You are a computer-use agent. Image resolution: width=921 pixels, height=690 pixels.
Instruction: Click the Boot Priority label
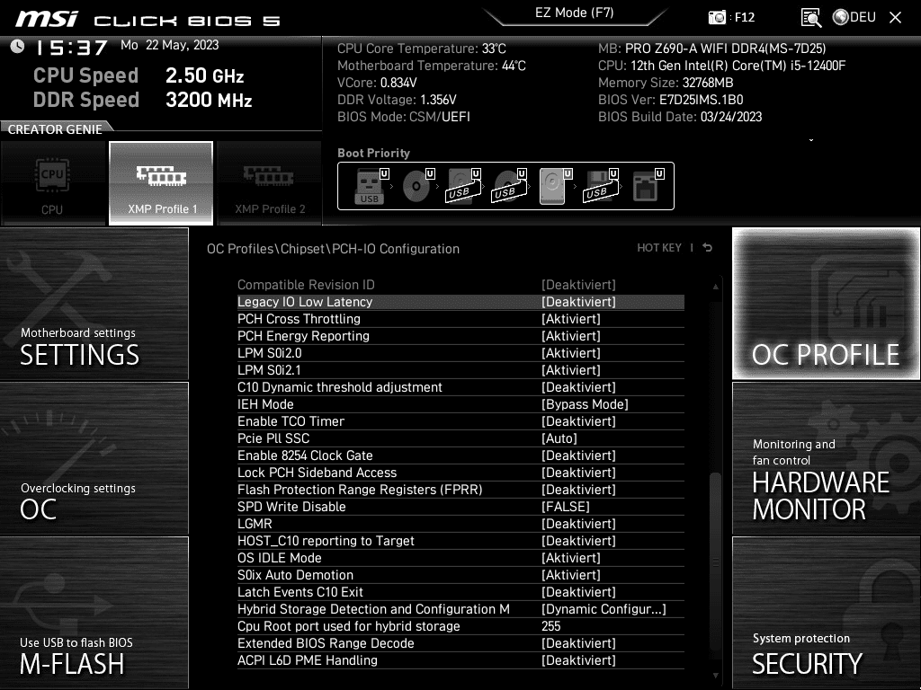pos(373,153)
